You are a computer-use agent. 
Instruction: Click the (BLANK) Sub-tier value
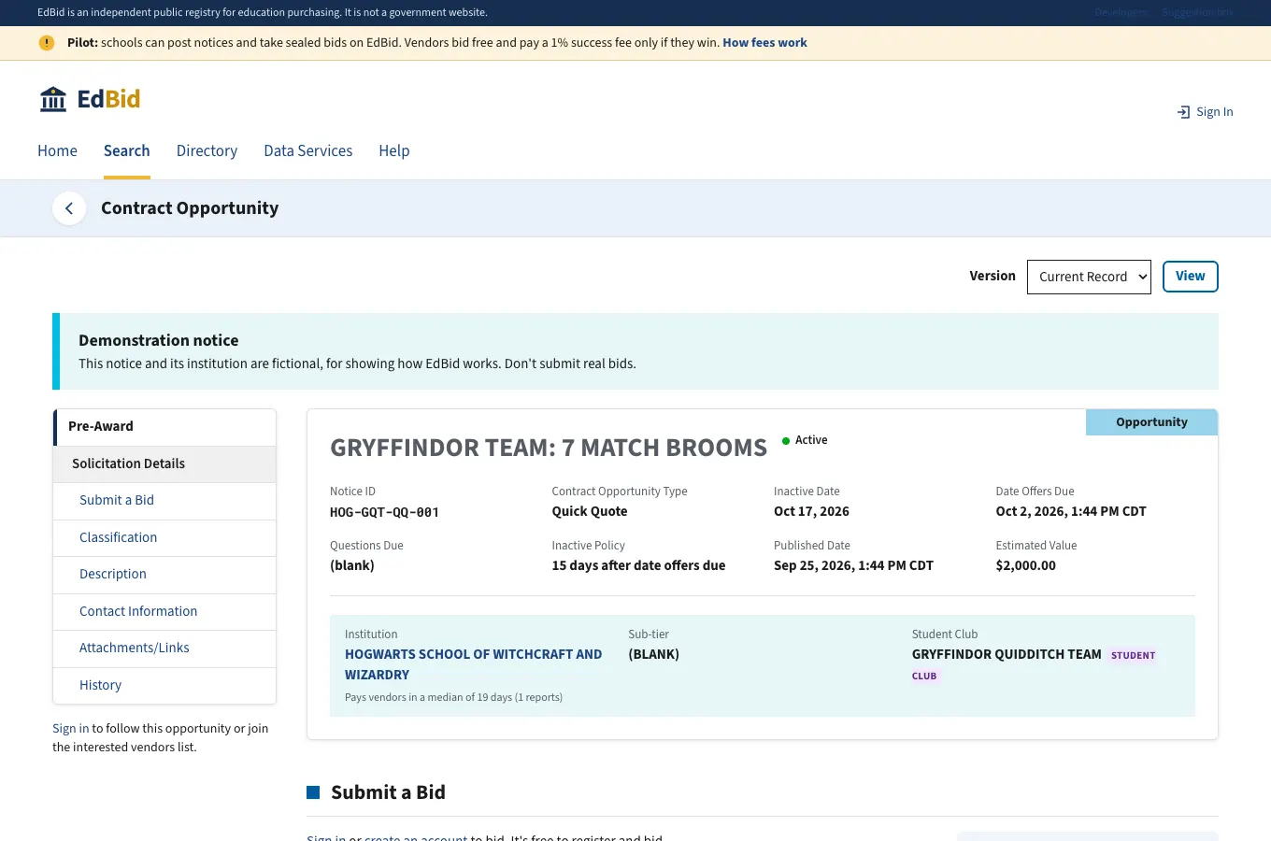coord(654,655)
